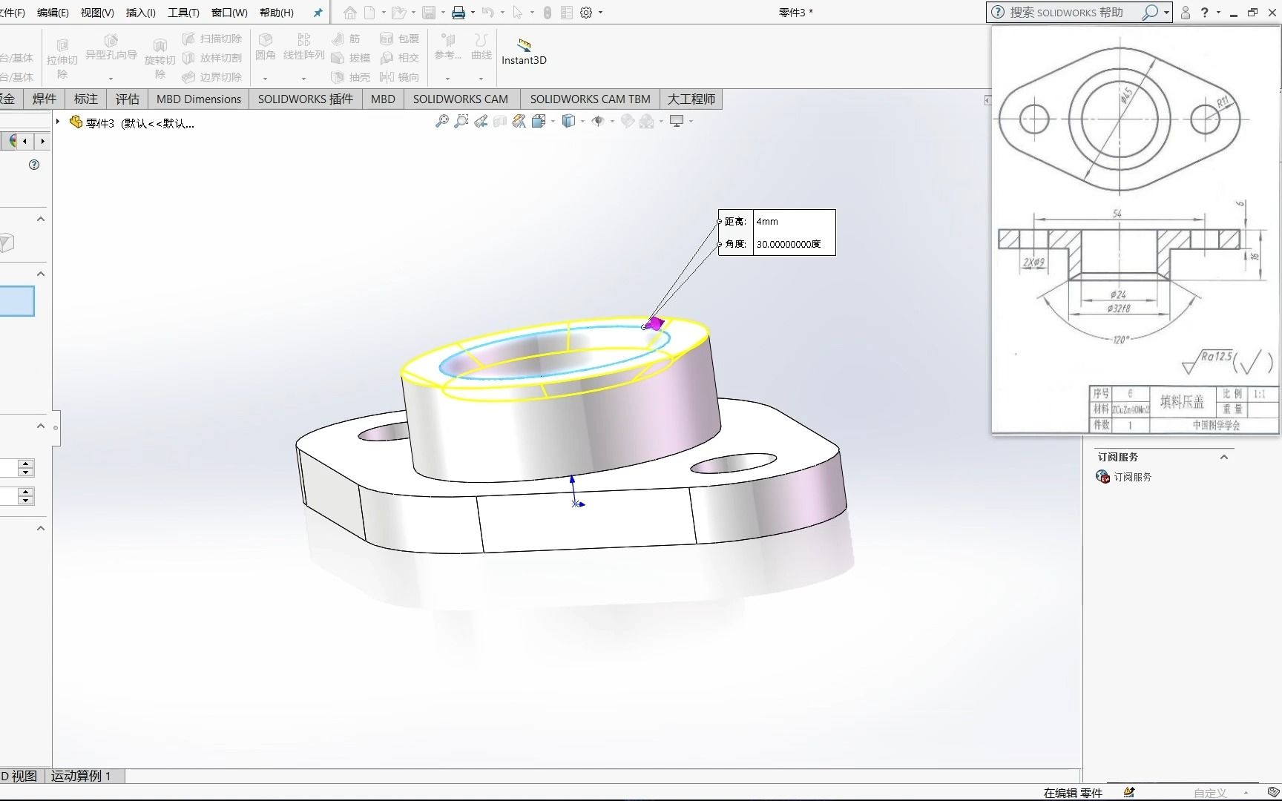Open the 窗口(W) menu
Image resolution: width=1282 pixels, height=801 pixels.
click(x=229, y=13)
